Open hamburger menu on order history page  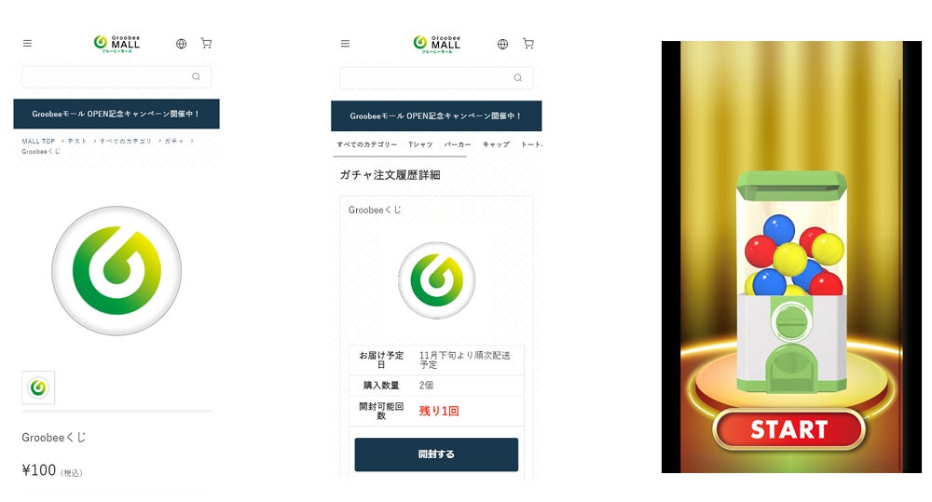pos(346,44)
